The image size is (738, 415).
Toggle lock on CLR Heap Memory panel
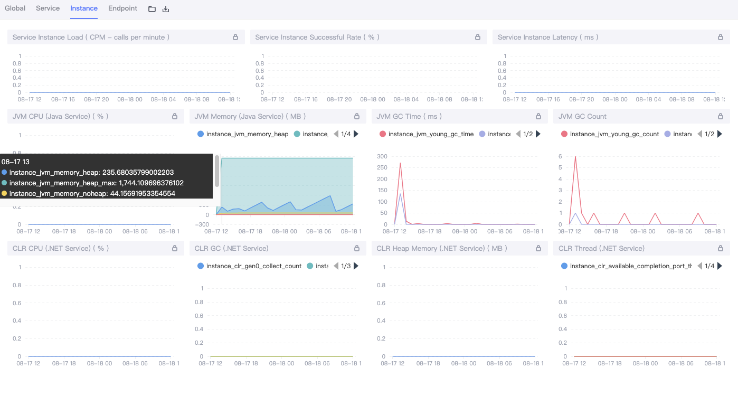[538, 248]
